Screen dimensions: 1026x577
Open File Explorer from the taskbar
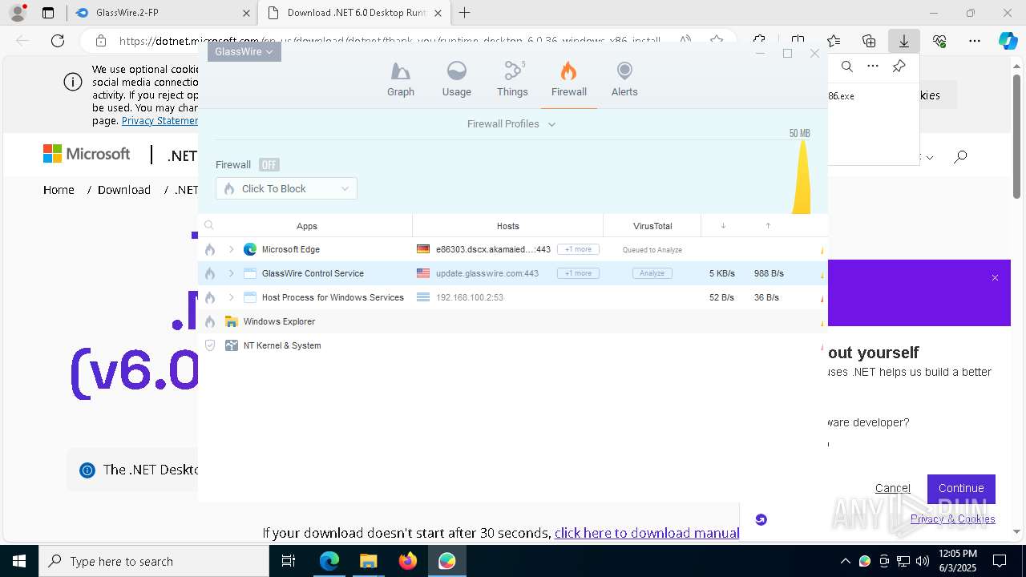point(369,561)
